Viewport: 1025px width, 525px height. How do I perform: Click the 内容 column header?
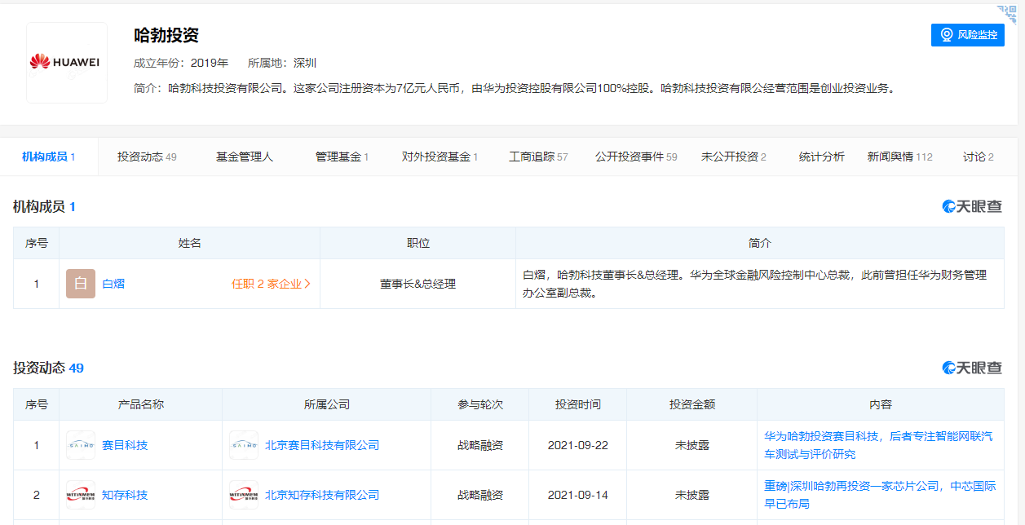click(881, 404)
